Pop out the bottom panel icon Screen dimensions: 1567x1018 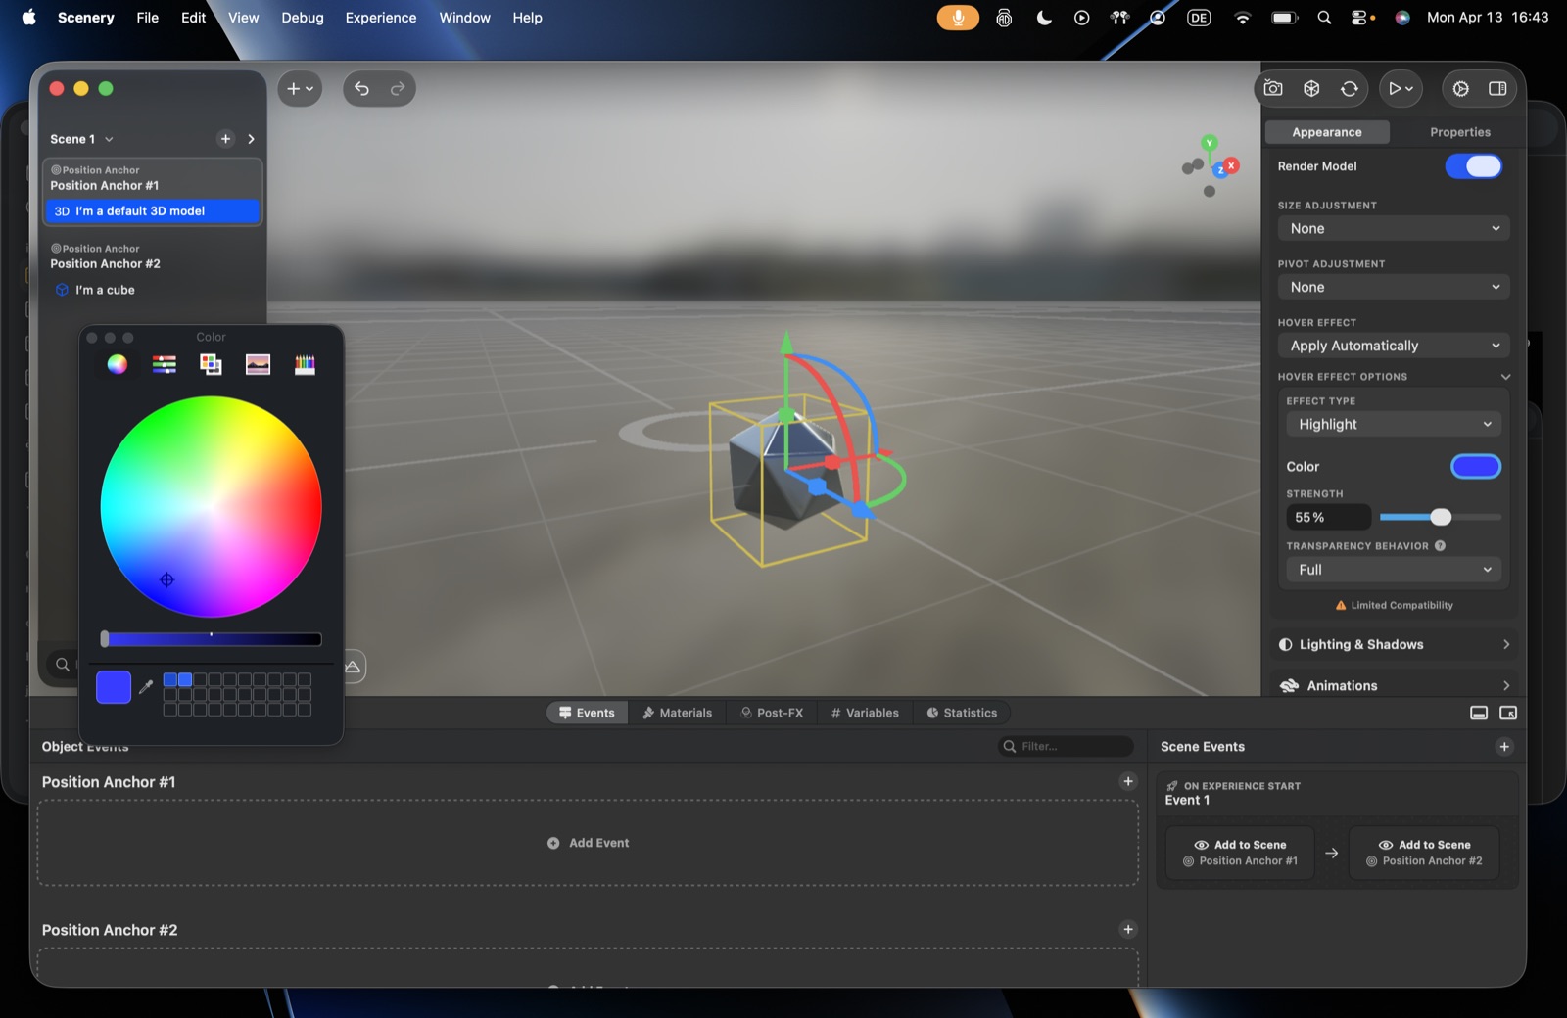pyautogui.click(x=1508, y=713)
